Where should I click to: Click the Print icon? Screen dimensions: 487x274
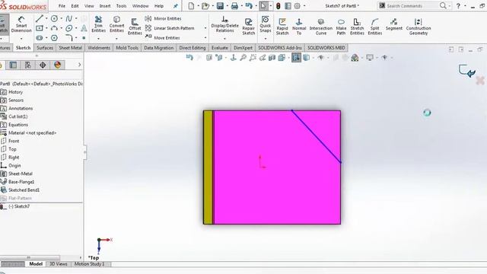pos(234,5)
